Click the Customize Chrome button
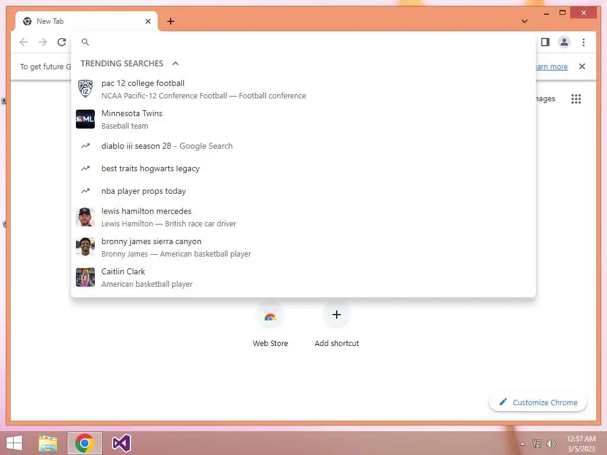Viewport: 607px width, 455px height. [538, 402]
